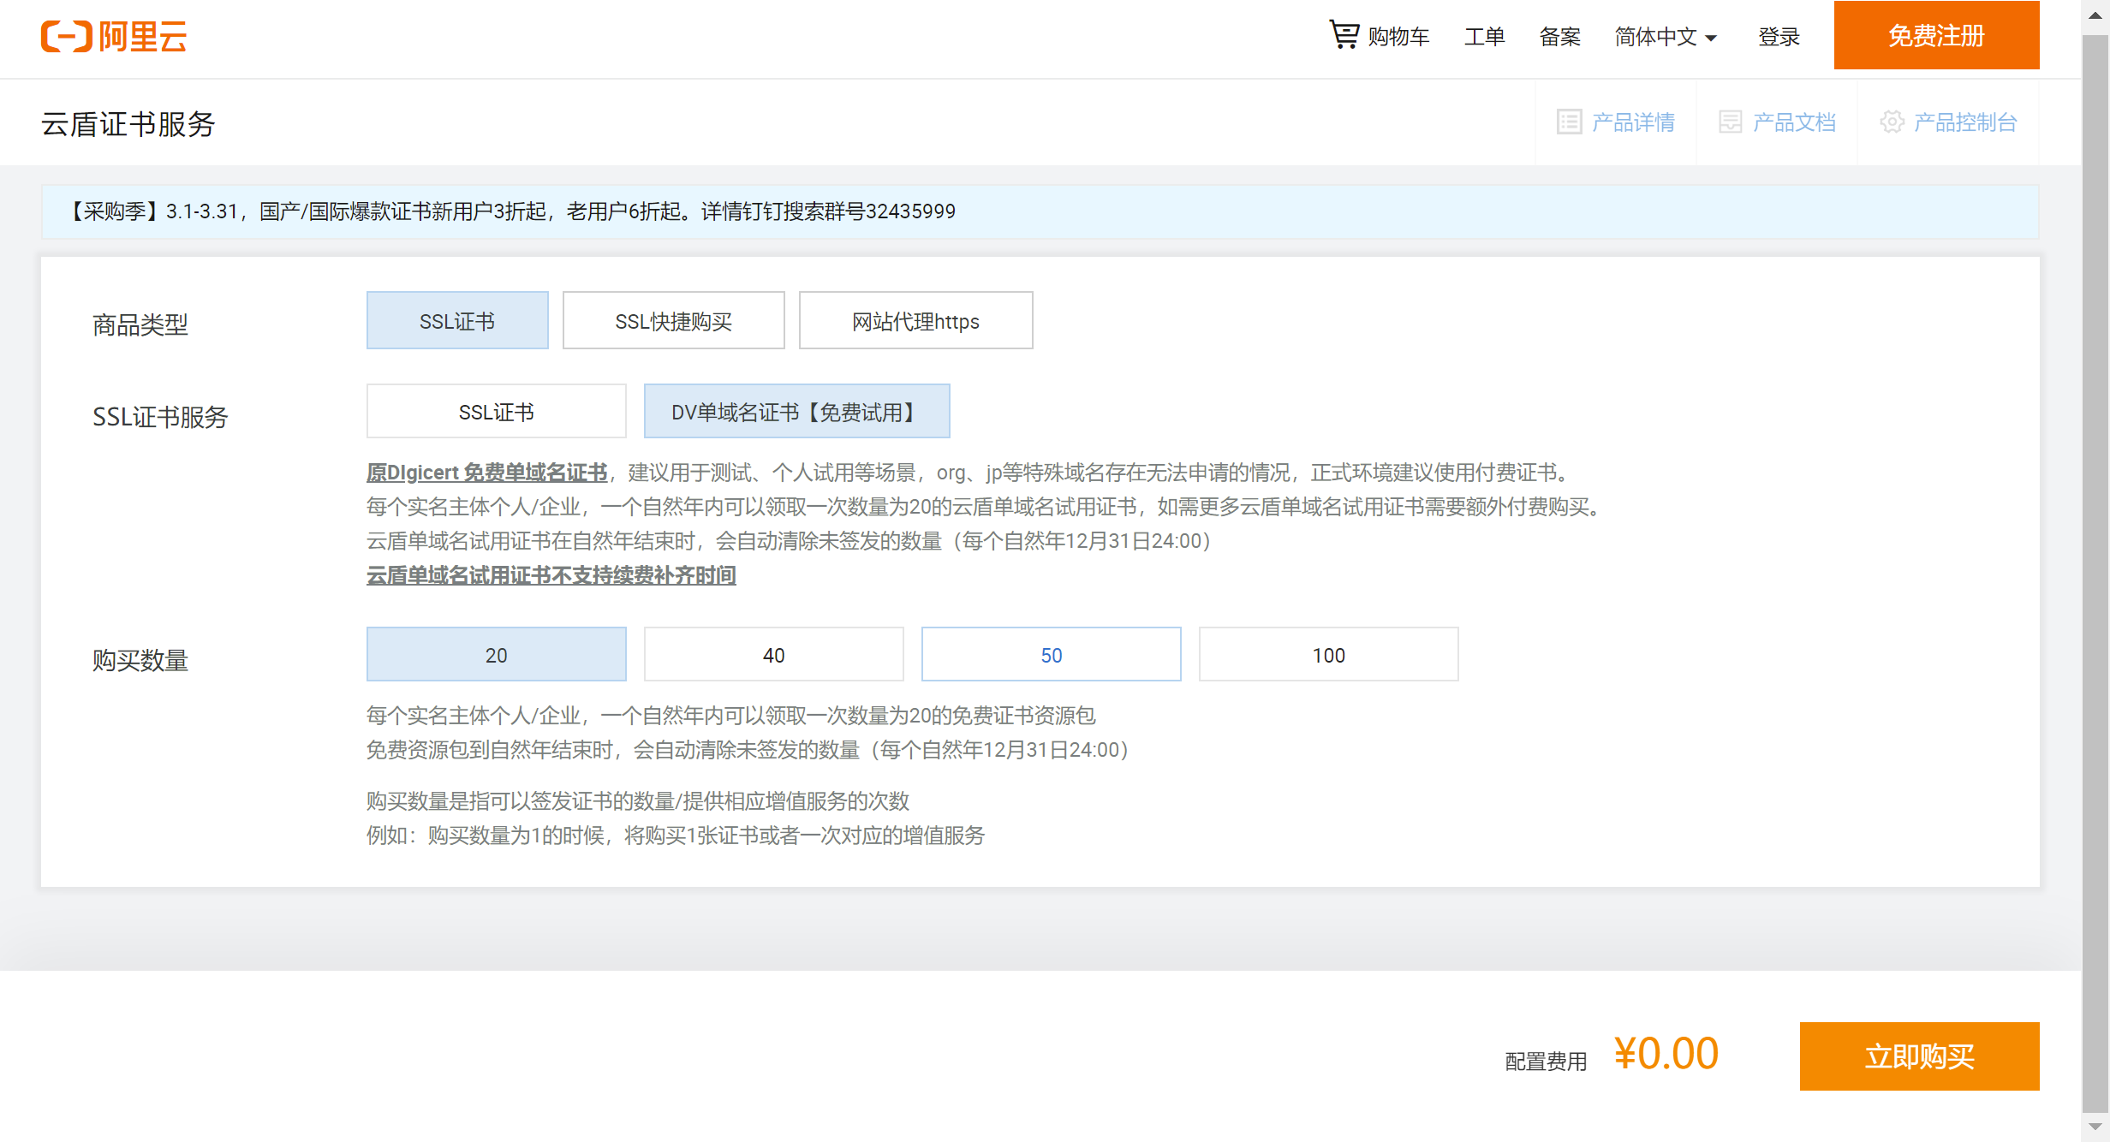Screen dimensions: 2110x1142
Task: Click the 免费注册 button
Action: tap(1936, 35)
